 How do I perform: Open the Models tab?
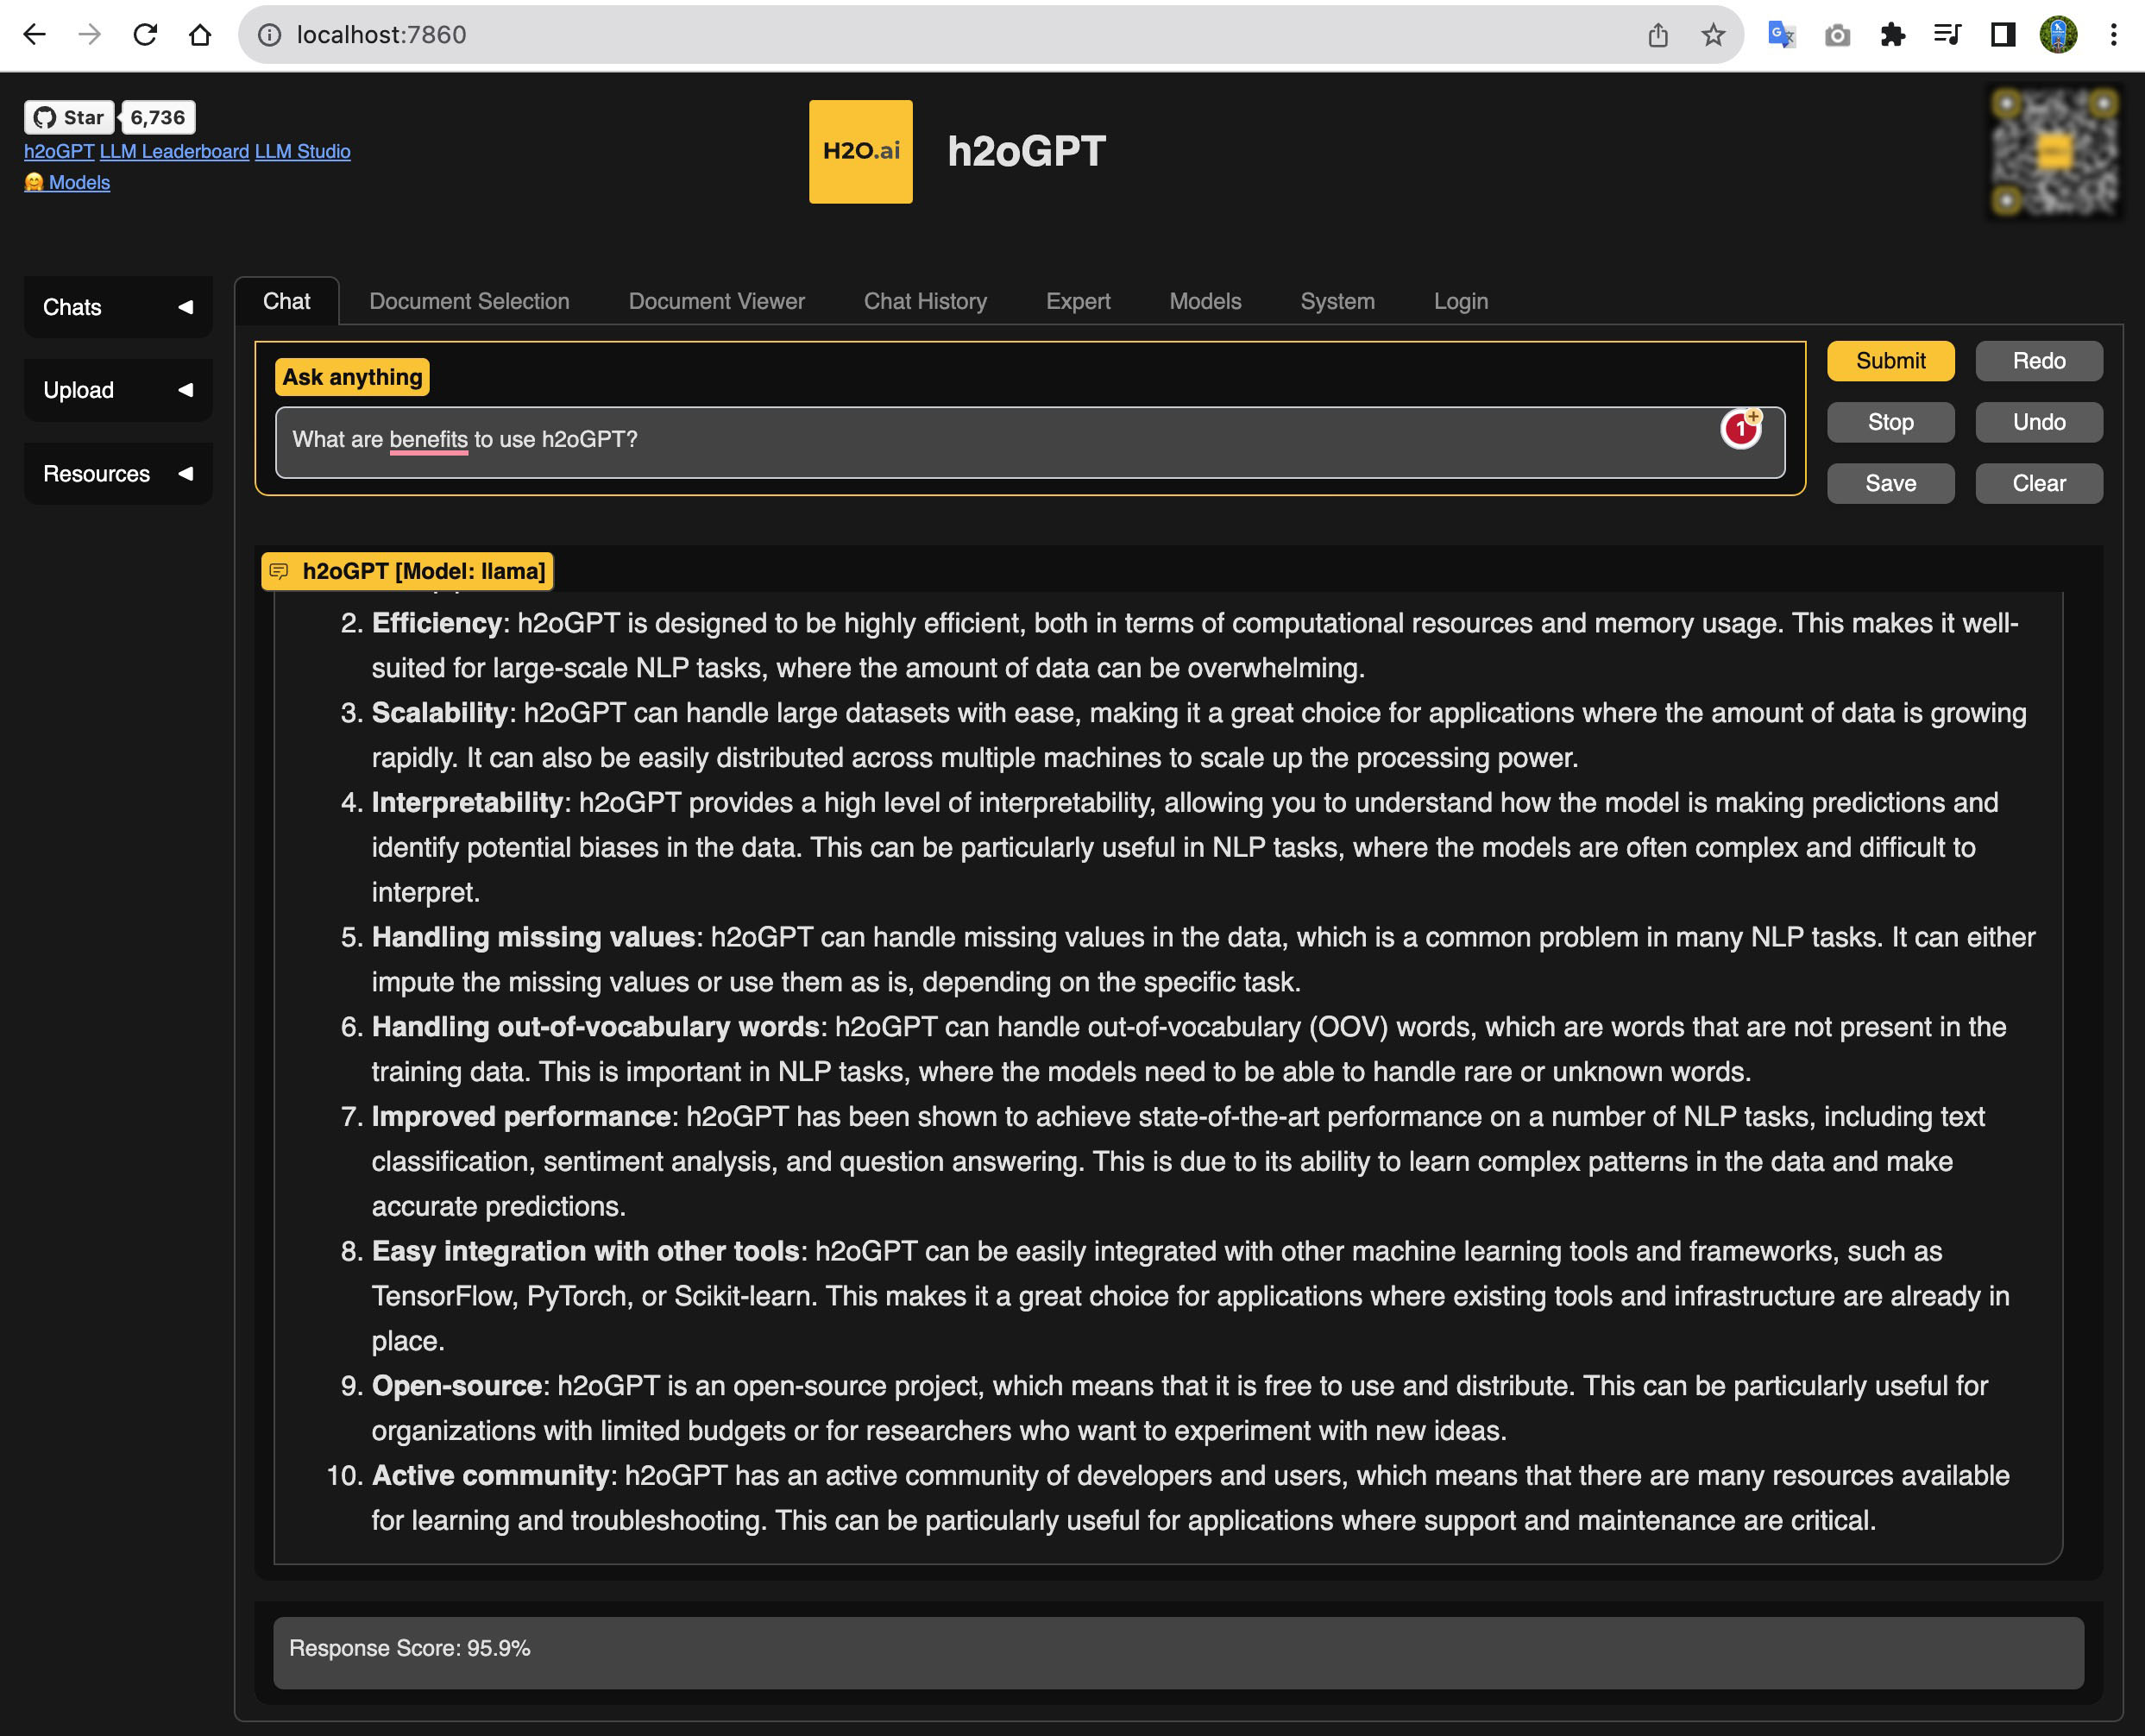click(x=1205, y=301)
